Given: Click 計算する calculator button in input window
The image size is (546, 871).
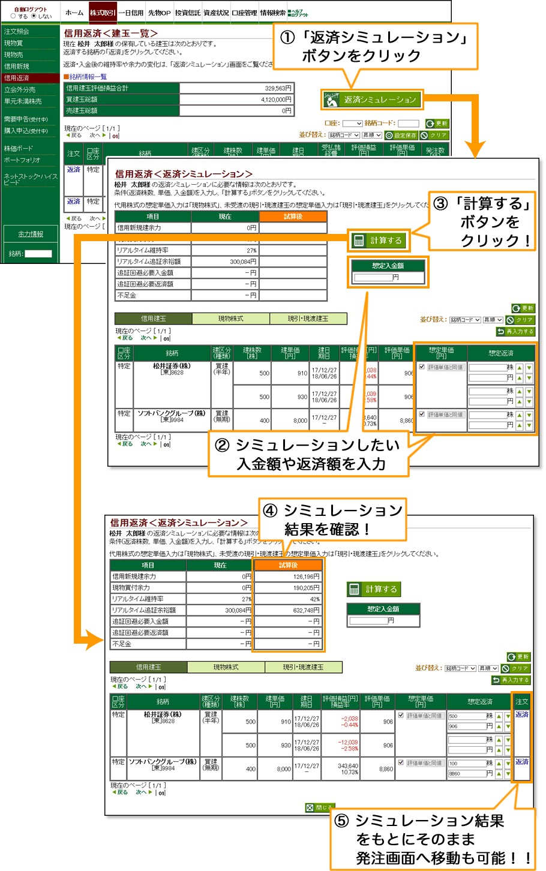Looking at the screenshot, I should 379,241.
